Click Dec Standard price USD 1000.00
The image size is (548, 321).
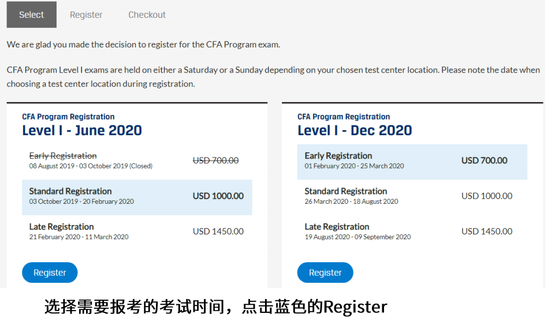tap(487, 196)
